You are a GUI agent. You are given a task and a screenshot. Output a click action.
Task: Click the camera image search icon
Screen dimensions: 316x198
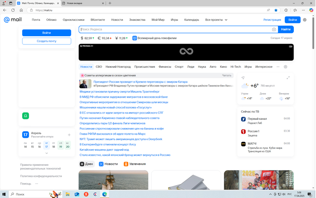point(274,29)
